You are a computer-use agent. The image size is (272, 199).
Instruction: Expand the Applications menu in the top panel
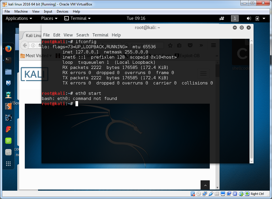tap(19, 18)
